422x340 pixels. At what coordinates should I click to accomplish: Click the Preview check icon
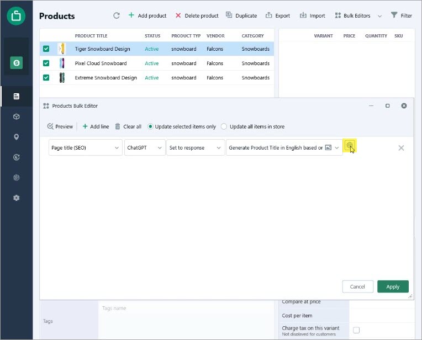[x=50, y=126]
